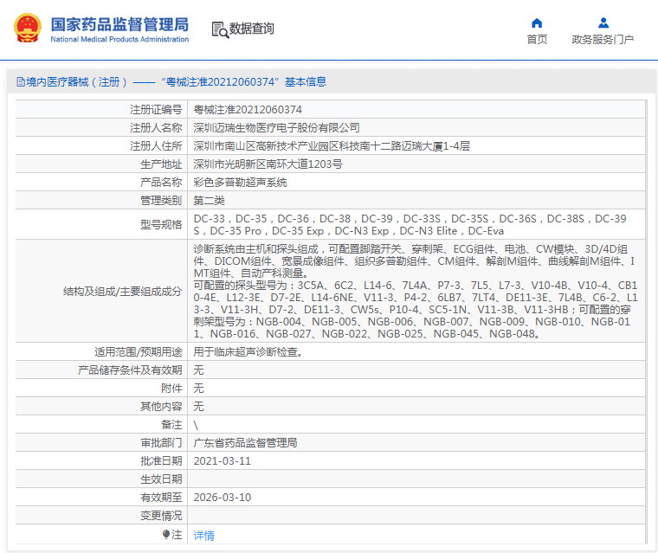Go to 首页 link text

click(x=537, y=40)
